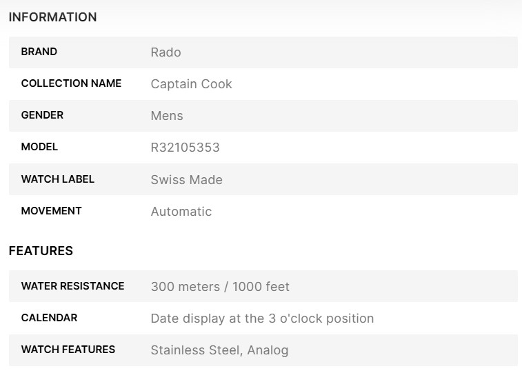Click the BRAND row label
The height and width of the screenshot is (373, 522).
(x=39, y=52)
